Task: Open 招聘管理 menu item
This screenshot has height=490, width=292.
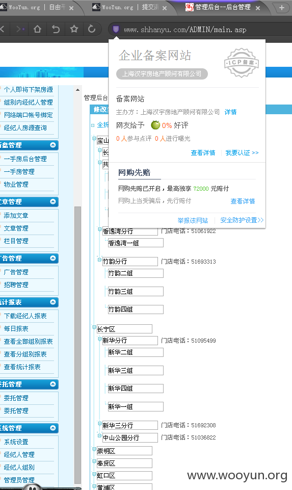Action: tap(16, 285)
